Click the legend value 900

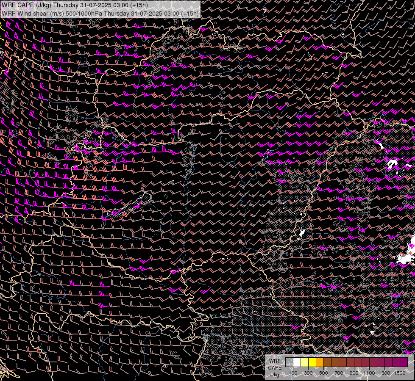tap(354, 373)
